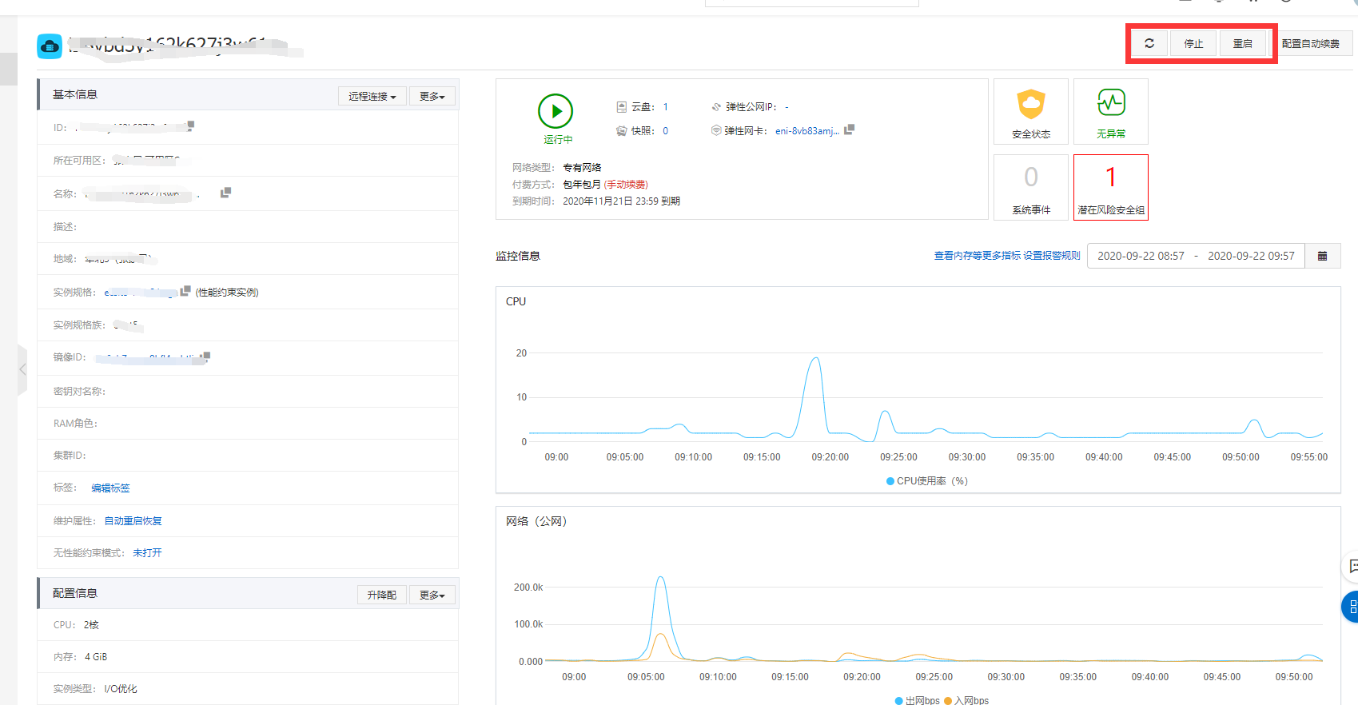Click copy icon next to 弹性网卡 ID
1358x705 pixels.
(849, 129)
